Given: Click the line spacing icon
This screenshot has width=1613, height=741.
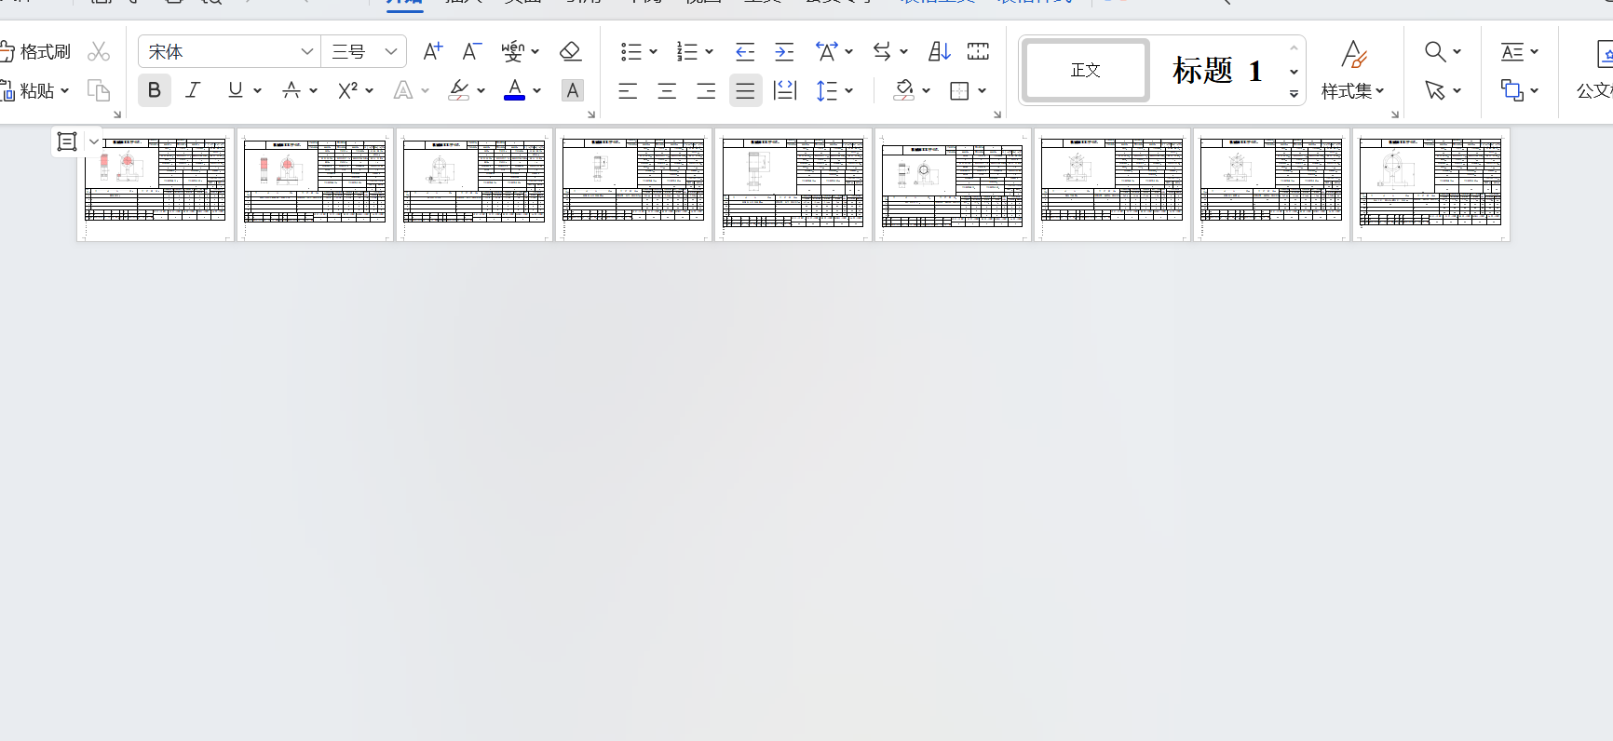Looking at the screenshot, I should [827, 90].
